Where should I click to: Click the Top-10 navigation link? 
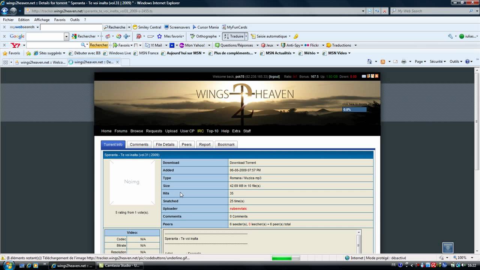pos(212,131)
